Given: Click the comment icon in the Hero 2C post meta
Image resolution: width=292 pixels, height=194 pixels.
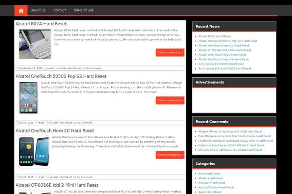Looking at the screenshot, I should pyautogui.click(x=74, y=177).
